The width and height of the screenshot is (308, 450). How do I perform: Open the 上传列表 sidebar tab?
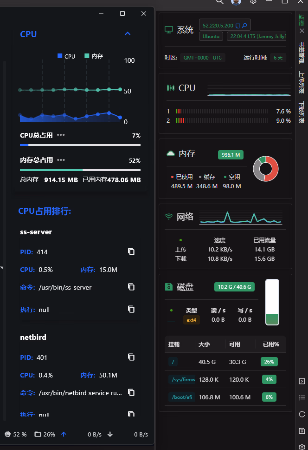(302, 82)
